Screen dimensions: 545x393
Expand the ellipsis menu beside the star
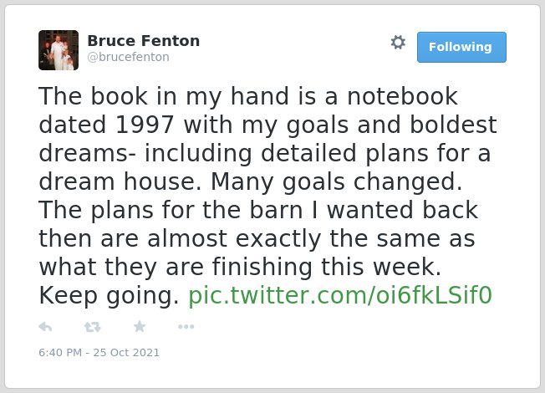(186, 327)
